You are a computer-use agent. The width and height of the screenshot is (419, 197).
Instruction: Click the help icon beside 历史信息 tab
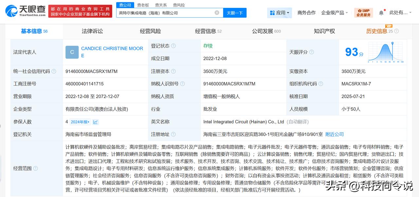pos(397,31)
